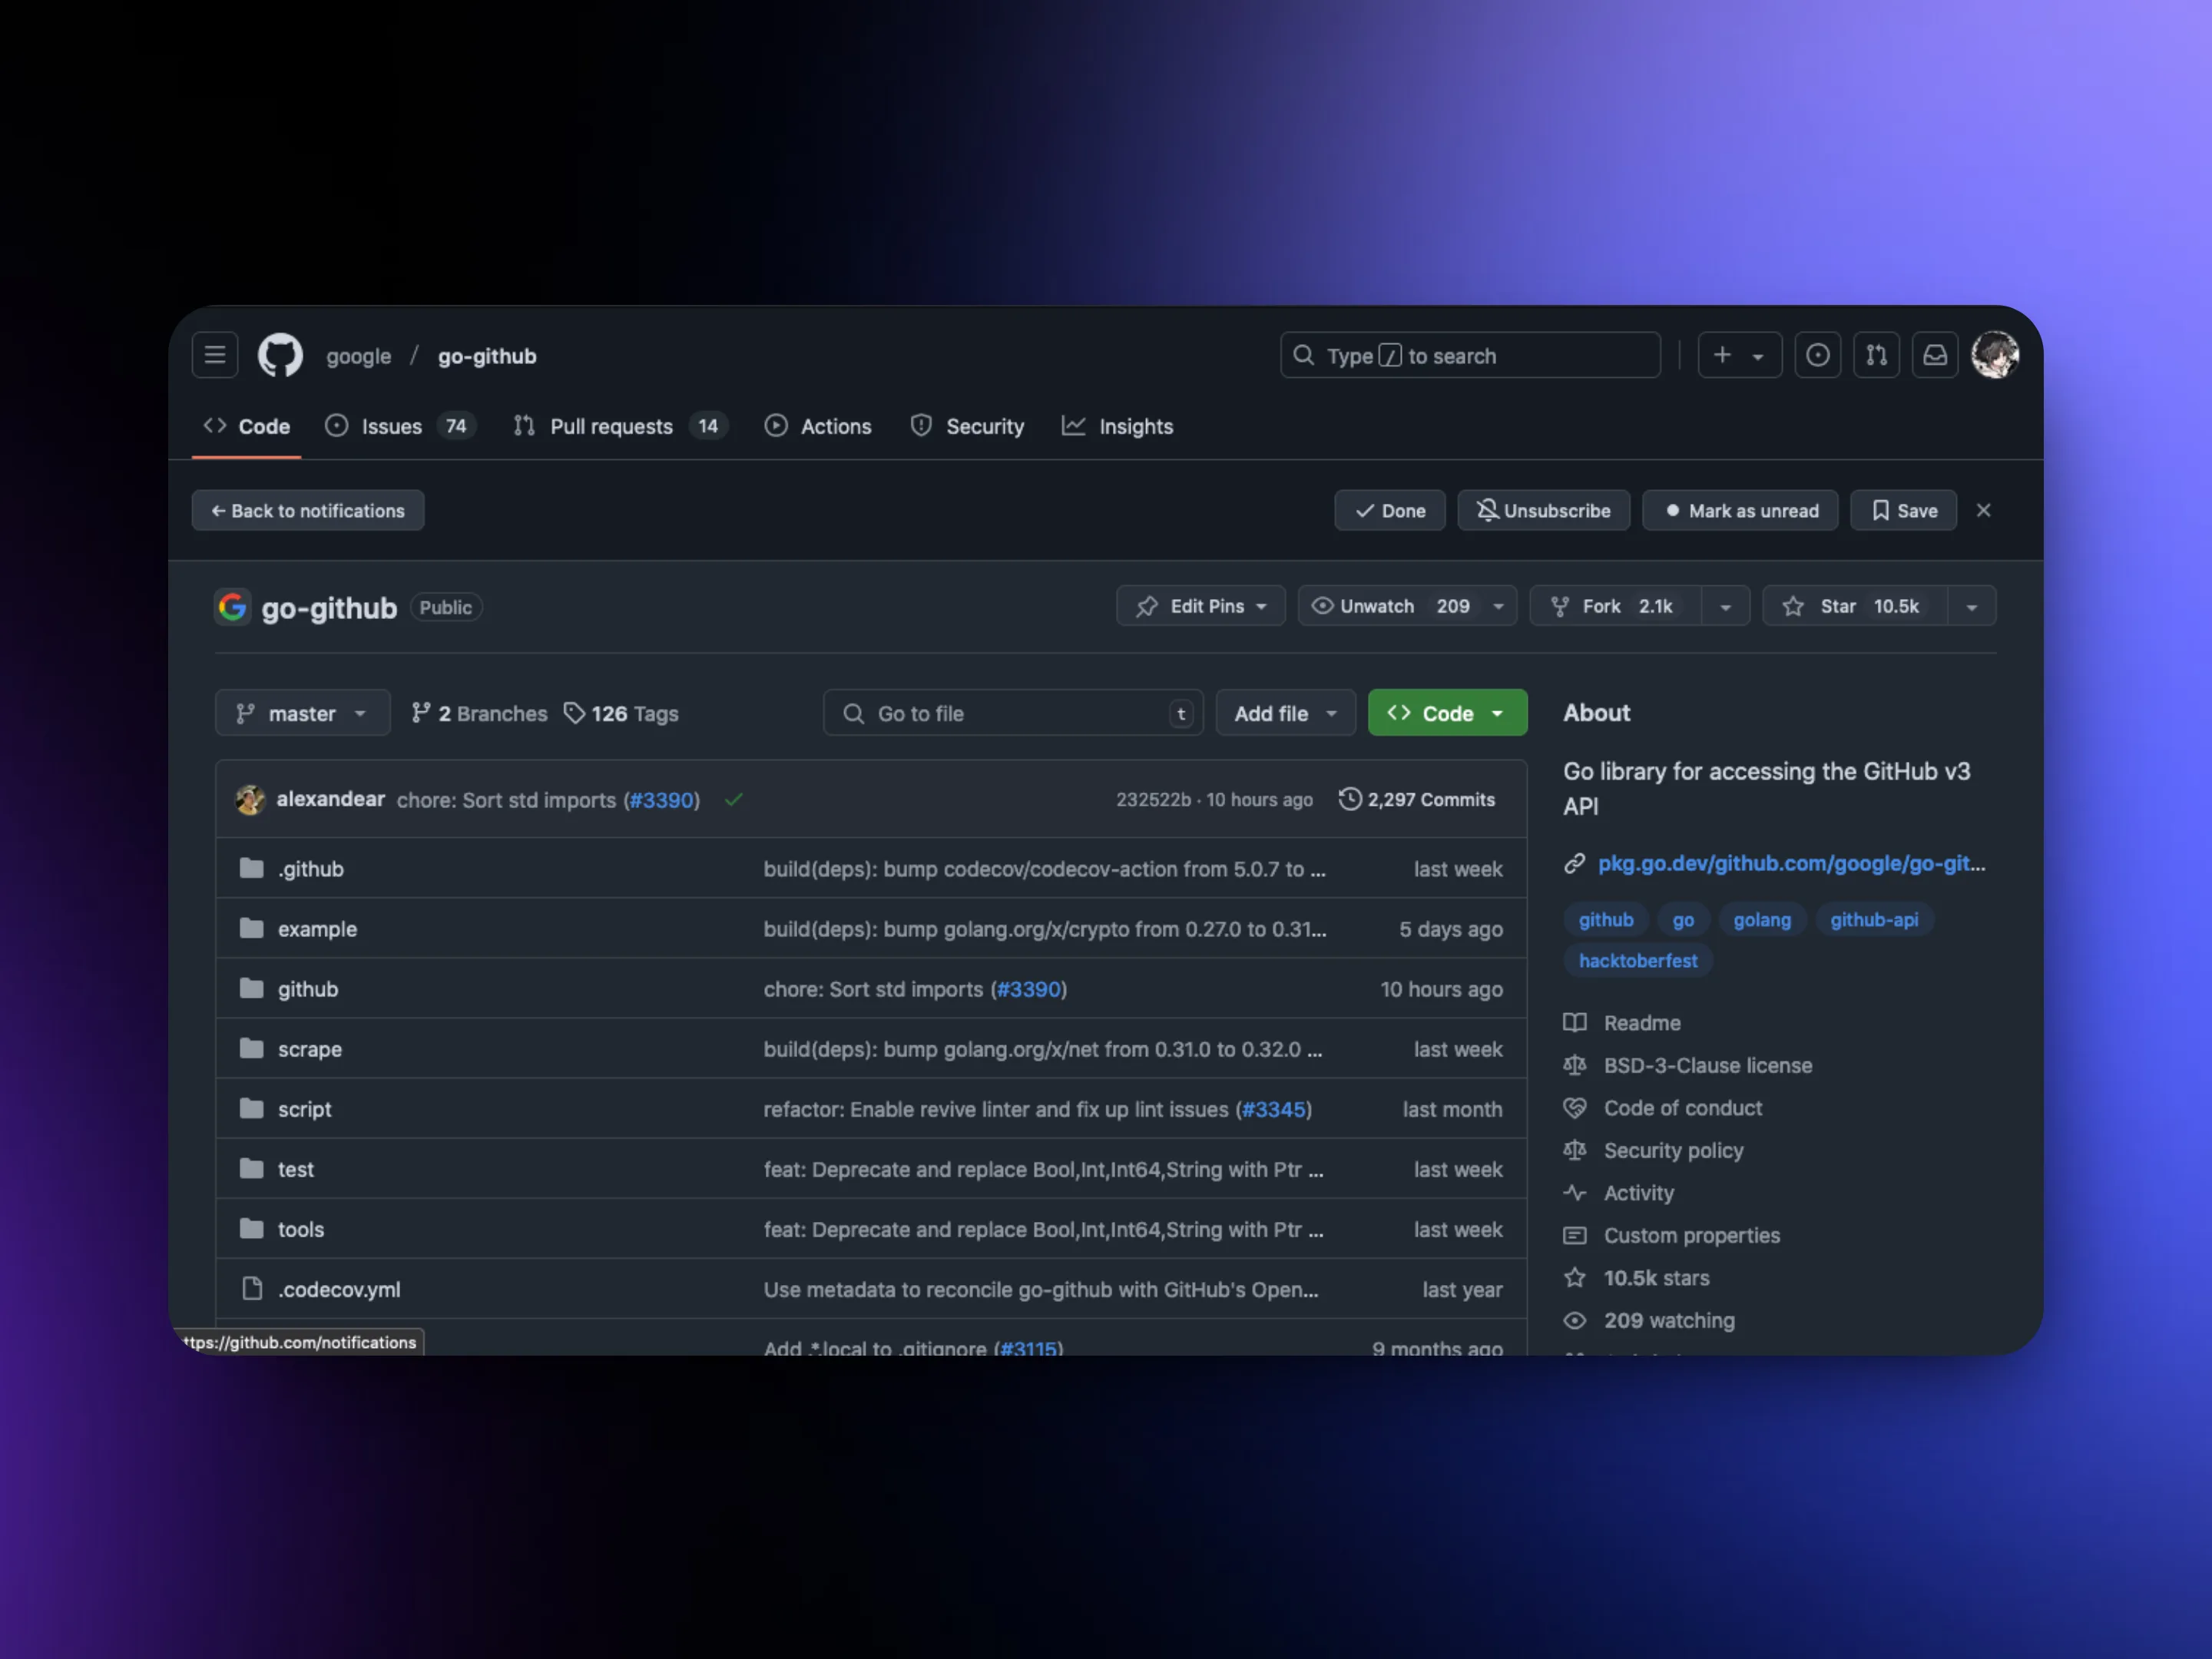The height and width of the screenshot is (1659, 2212).
Task: Open the notifications inbox icon
Action: [x=1935, y=355]
